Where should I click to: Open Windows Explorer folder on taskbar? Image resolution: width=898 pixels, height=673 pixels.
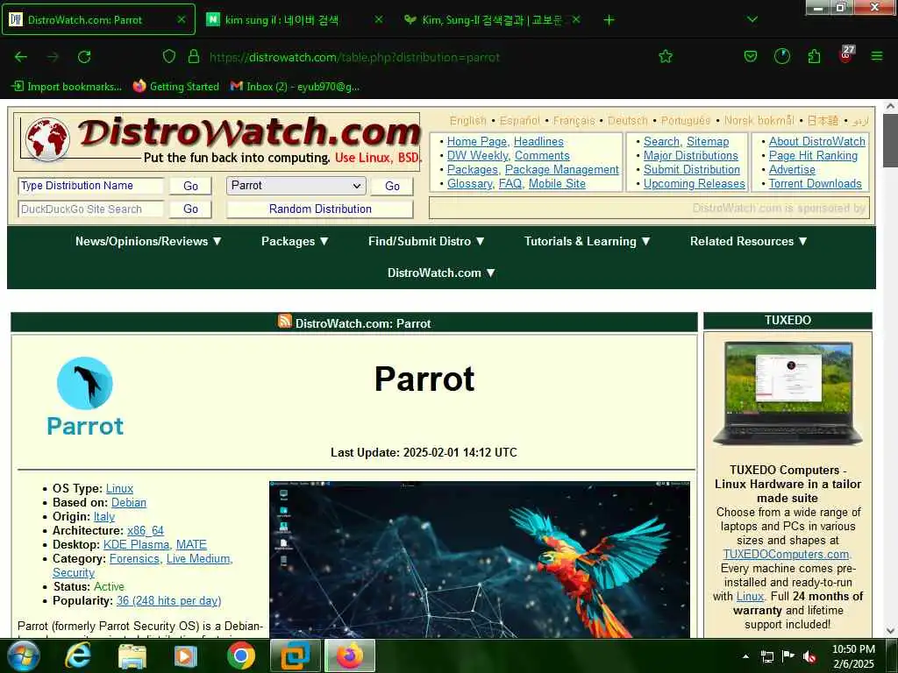[132, 656]
